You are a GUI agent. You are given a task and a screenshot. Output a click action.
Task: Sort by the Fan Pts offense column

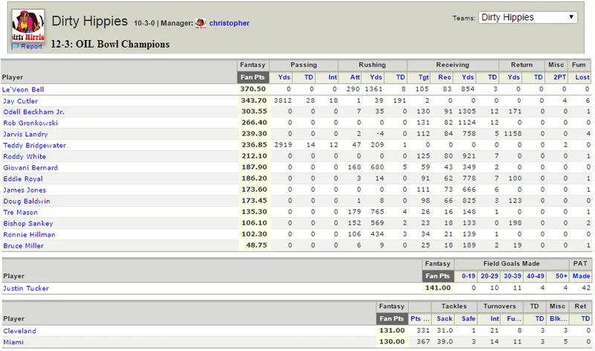click(253, 77)
